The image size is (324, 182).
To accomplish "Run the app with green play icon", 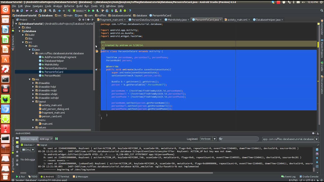I will [89, 11].
